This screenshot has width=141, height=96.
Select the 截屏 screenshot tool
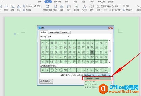coord(13,8)
